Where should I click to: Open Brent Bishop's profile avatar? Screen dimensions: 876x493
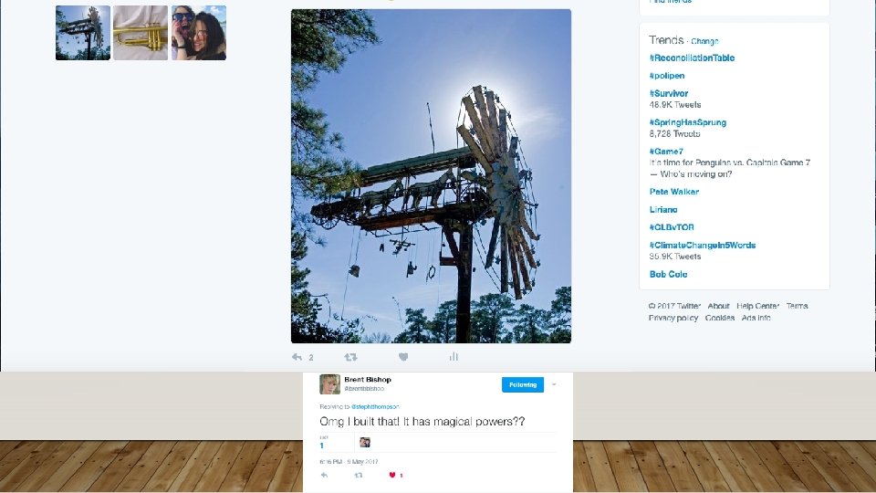coord(329,384)
